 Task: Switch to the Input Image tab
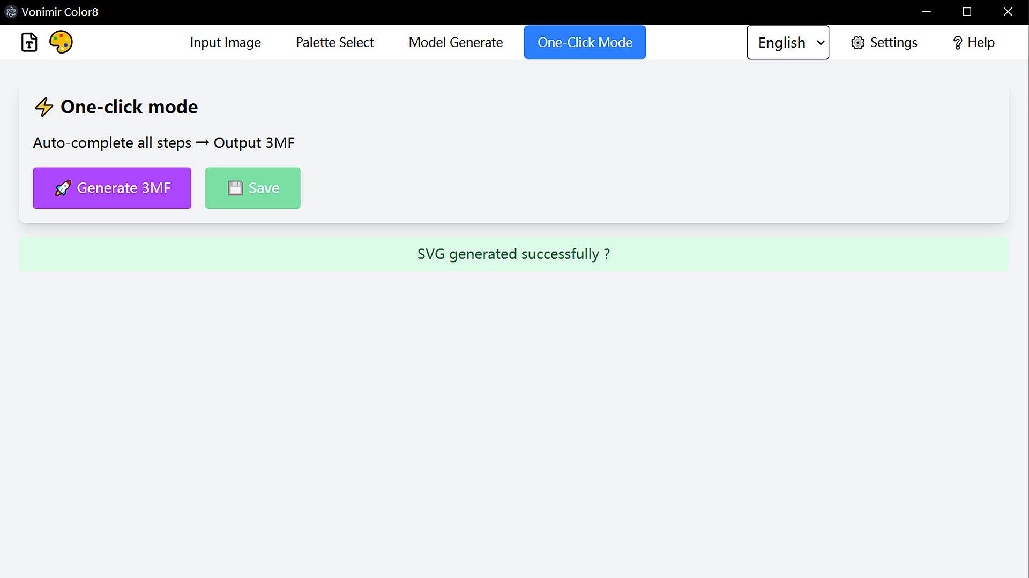tap(225, 42)
